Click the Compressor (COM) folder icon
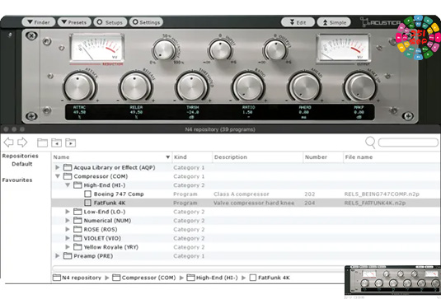Viewport: 441px width, 299px height. [x=68, y=176]
